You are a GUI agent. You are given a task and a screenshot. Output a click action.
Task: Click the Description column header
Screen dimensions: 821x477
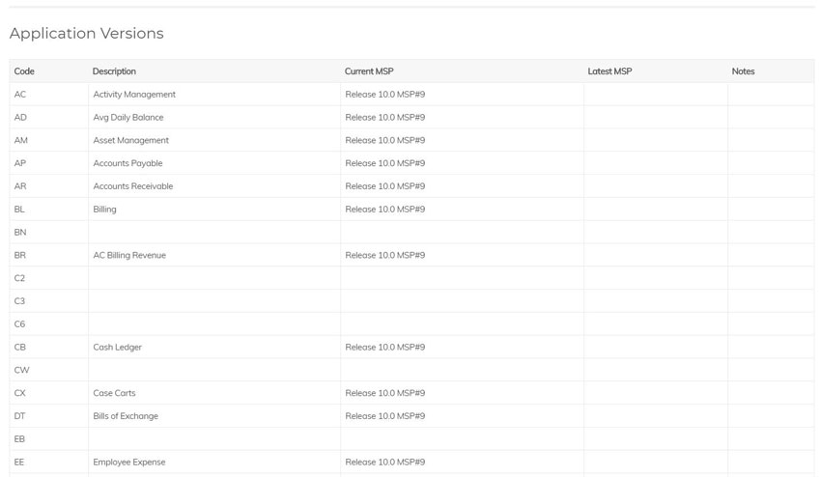(114, 71)
